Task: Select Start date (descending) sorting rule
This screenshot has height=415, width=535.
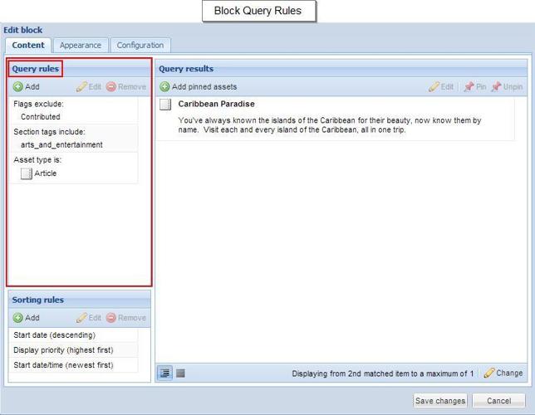Action: [55, 335]
